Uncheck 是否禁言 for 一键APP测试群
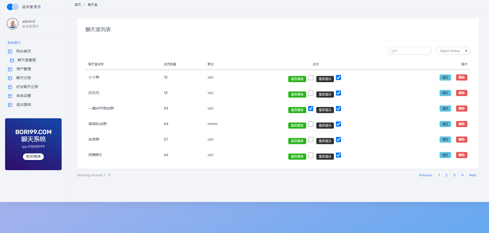489x233 pixels. click(x=311, y=109)
